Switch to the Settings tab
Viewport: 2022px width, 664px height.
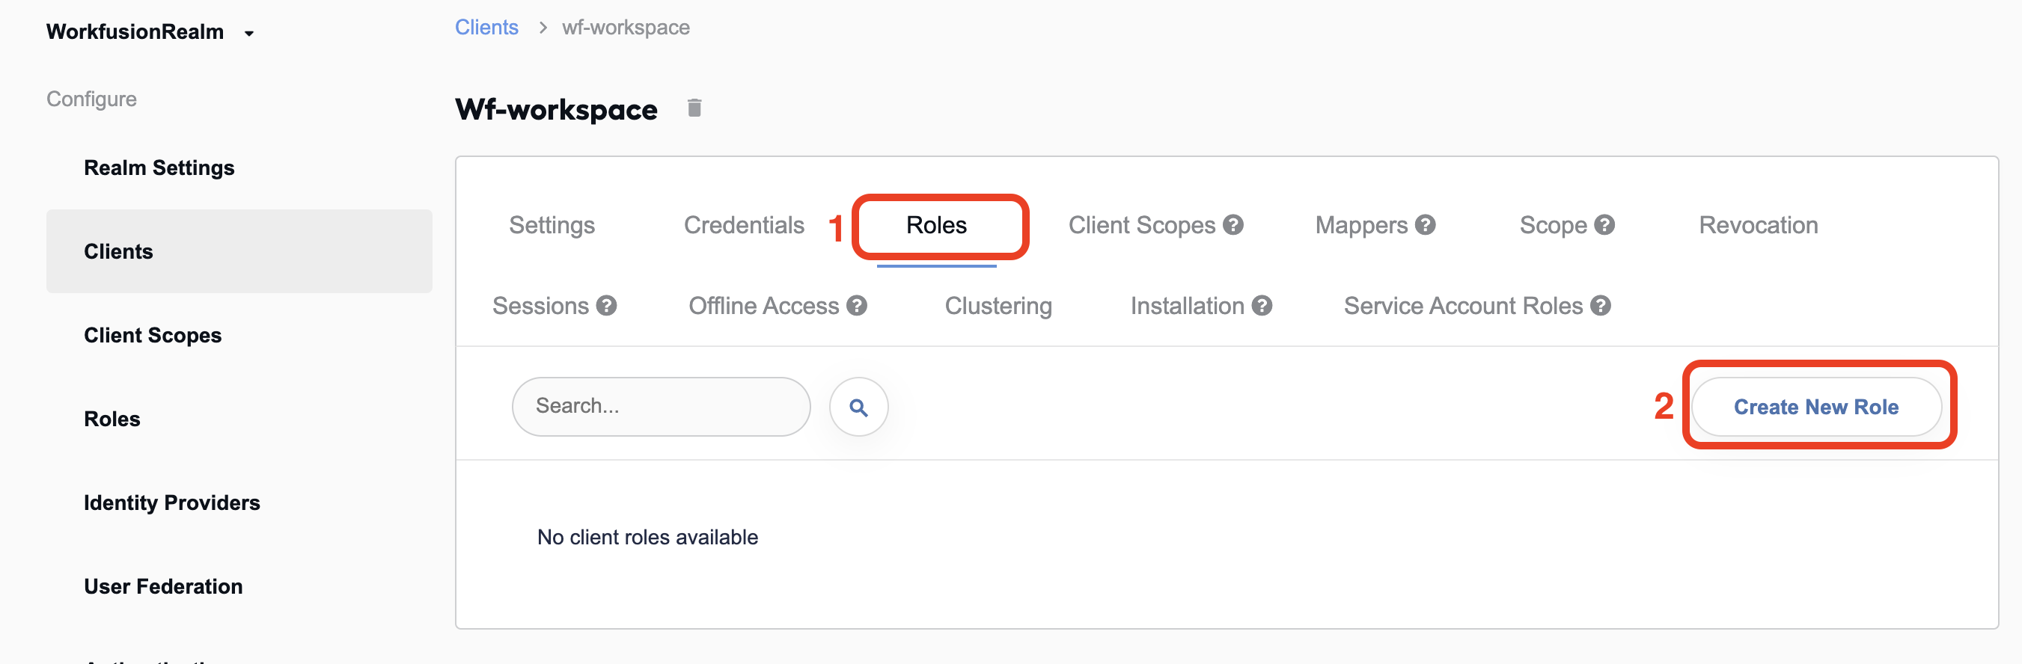[552, 225]
